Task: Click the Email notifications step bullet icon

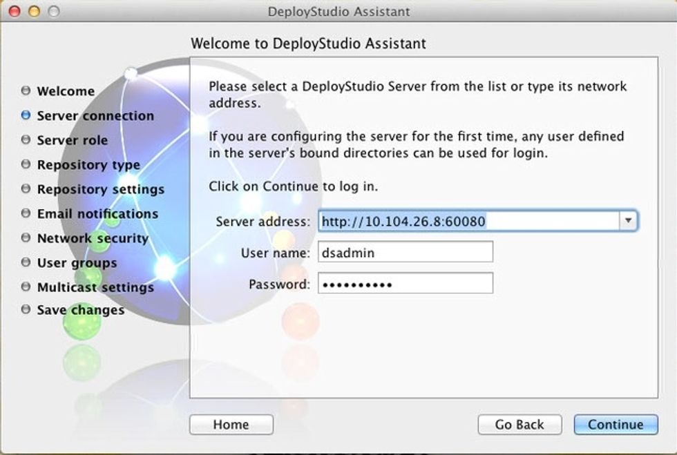Action: point(26,213)
